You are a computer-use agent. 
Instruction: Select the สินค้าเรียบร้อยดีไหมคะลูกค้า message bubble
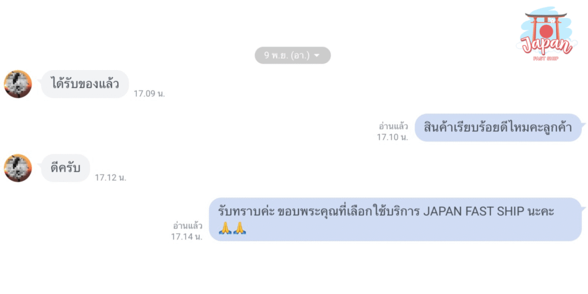[x=500, y=127]
